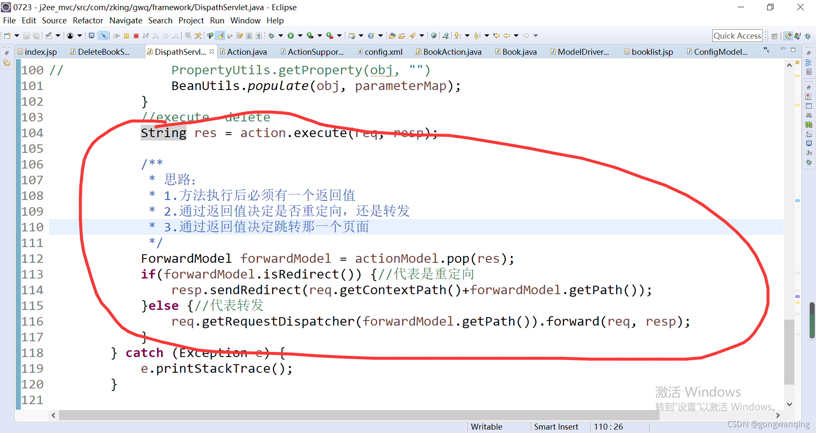The height and width of the screenshot is (433, 816).
Task: Click the Open Perspective icon
Action: click(775, 36)
